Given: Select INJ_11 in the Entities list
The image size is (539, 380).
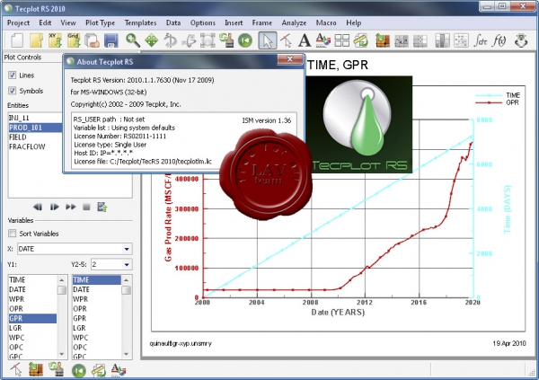Looking at the screenshot, I should (35, 118).
